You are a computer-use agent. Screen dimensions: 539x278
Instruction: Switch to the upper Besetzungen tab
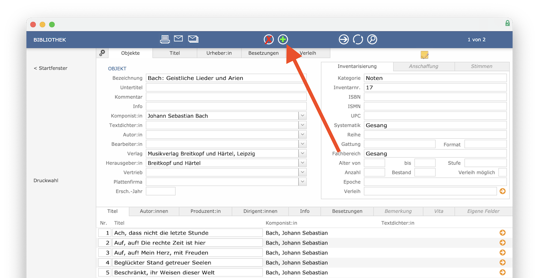(x=263, y=53)
